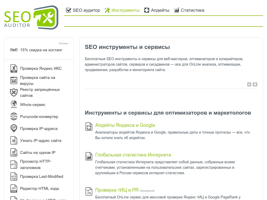This screenshot has width=267, height=200.
Task: Click the wrench icon beside Инструменты
Action: point(107,10)
